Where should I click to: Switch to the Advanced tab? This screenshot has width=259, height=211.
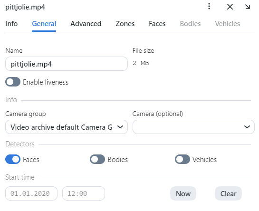(86, 24)
